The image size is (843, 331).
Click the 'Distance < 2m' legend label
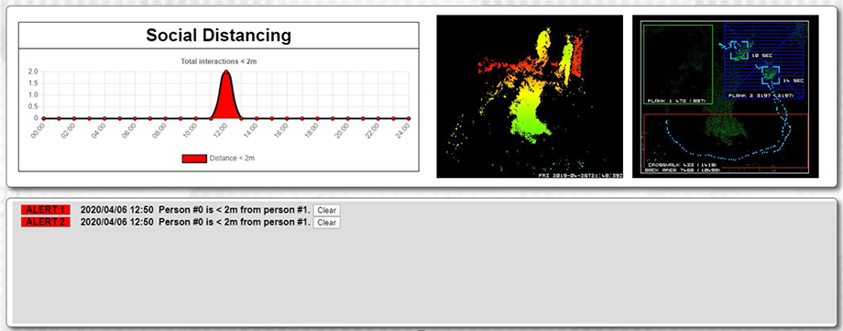point(232,159)
